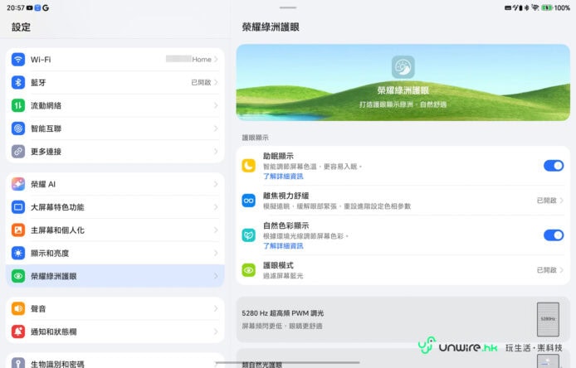Tap the 榮耀 AI sparkle icon
576x368 pixels.
tap(18, 184)
